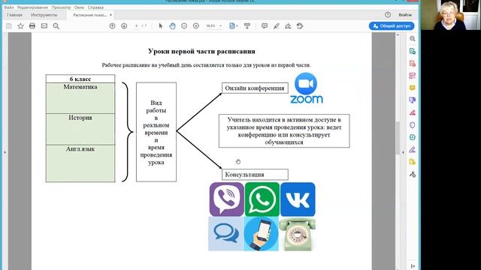The height and width of the screenshot is (270, 481).
Task: Open the Edit layout tool in right pane
Action: 413,76
